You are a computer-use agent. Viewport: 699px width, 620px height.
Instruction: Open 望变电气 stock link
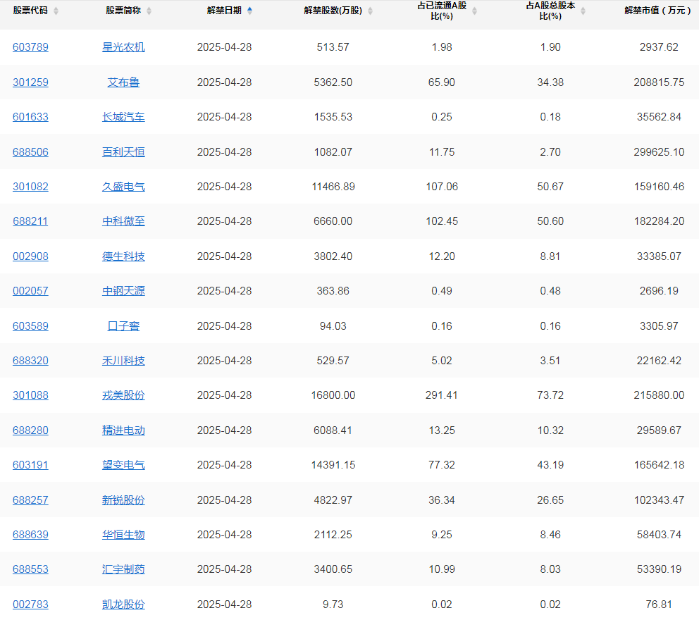tap(123, 465)
